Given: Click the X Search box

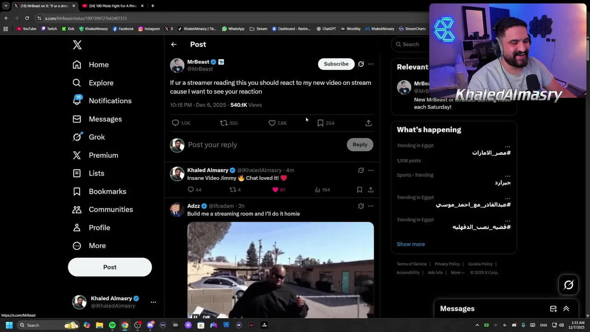Looking at the screenshot, I should 410,44.
